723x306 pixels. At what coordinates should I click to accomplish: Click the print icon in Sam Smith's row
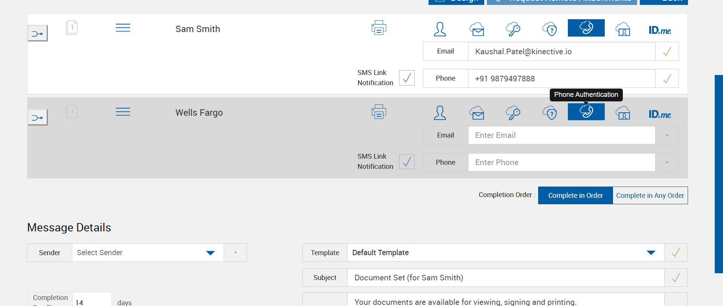[379, 28]
